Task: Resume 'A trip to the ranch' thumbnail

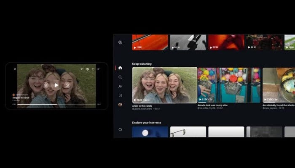Action: [165, 85]
